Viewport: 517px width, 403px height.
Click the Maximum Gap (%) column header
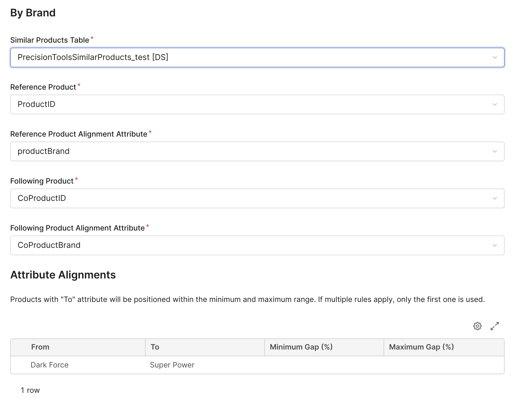tap(421, 347)
